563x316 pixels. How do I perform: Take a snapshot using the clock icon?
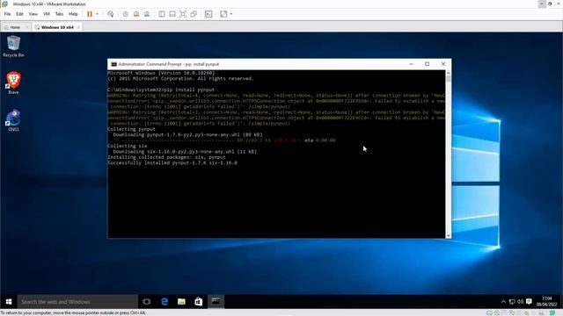125,14
